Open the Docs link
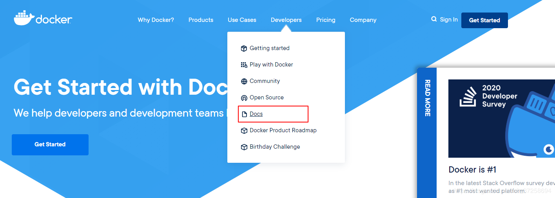Image resolution: width=555 pixels, height=198 pixels. click(x=256, y=114)
